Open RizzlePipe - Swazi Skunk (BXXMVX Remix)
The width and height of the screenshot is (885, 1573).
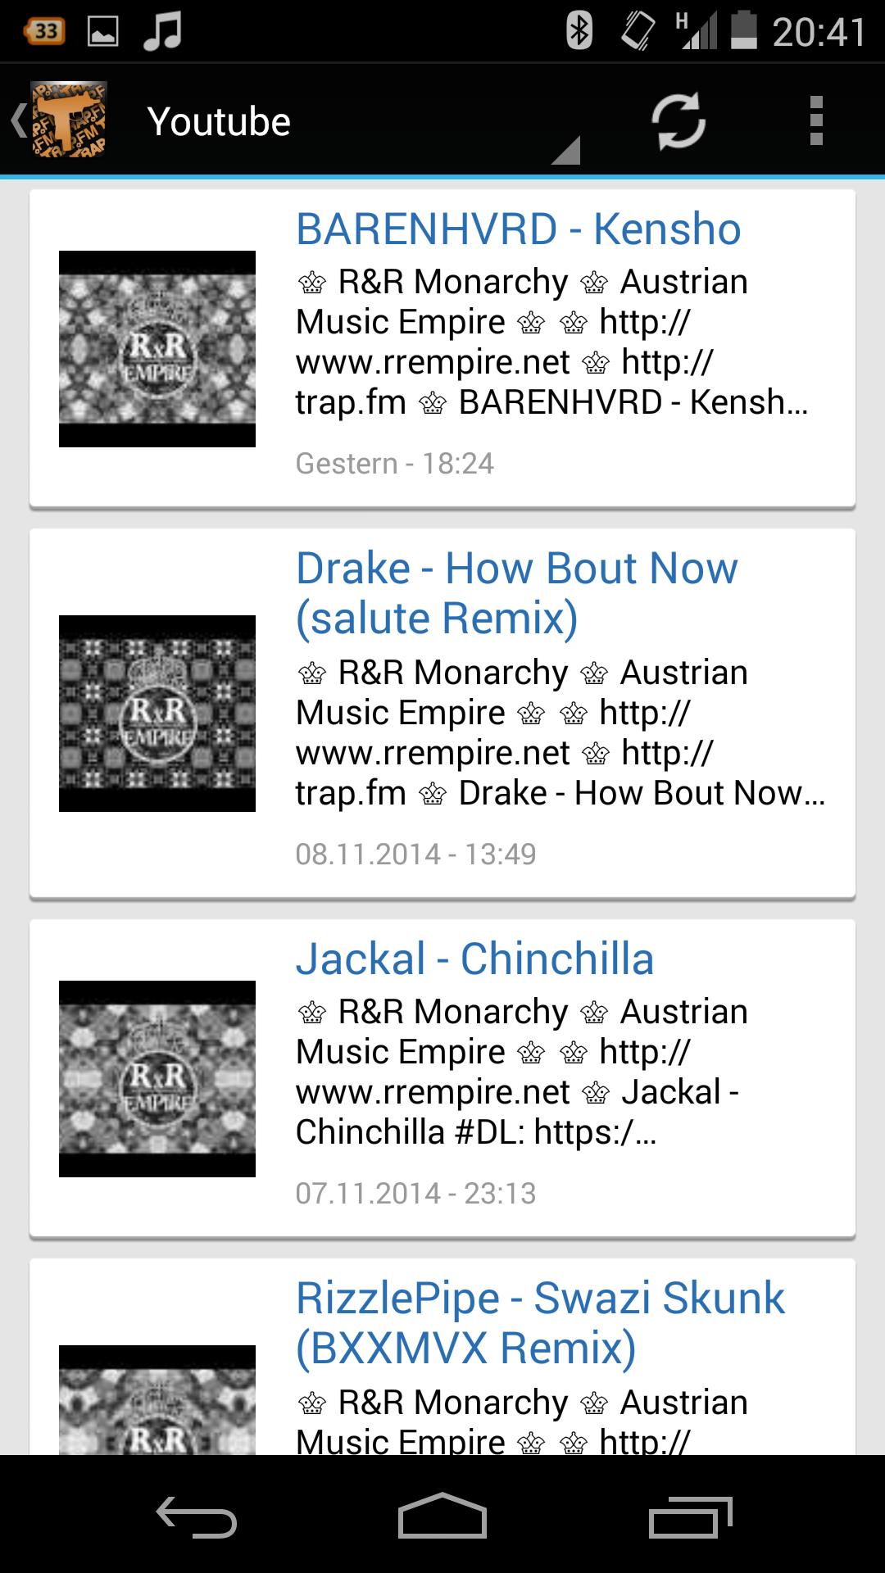pyautogui.click(x=540, y=1322)
